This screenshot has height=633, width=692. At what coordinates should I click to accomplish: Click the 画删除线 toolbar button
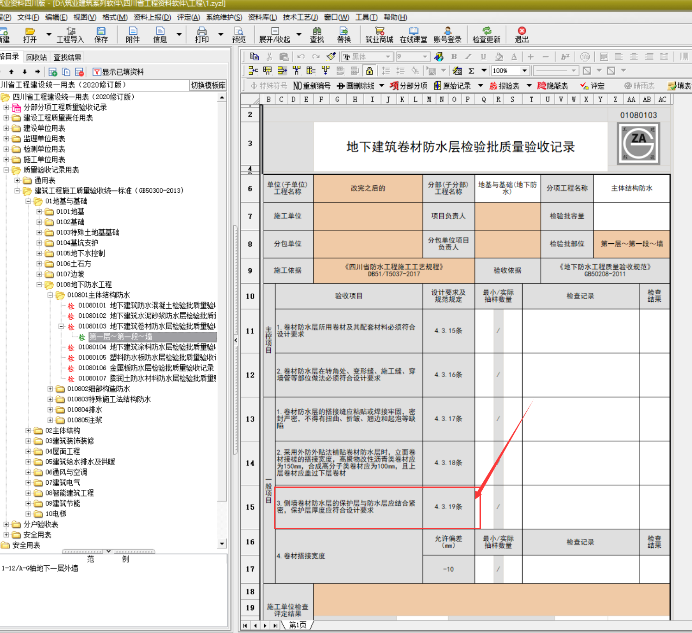(x=355, y=86)
